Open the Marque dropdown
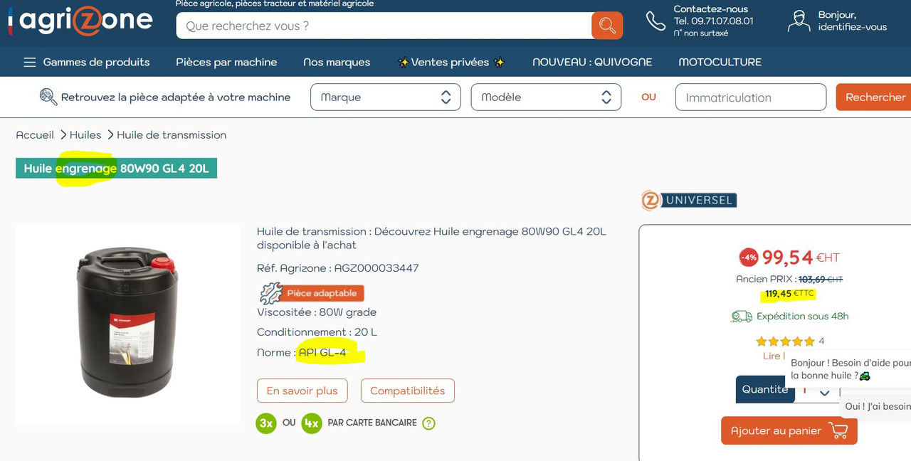 (x=386, y=97)
